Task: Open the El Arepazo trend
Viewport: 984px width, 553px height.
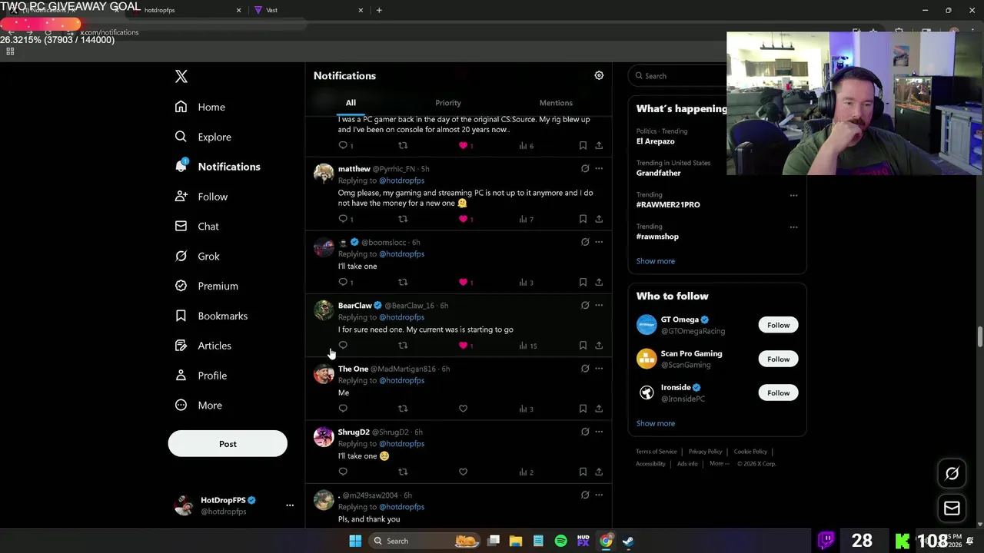Action: [x=655, y=141]
